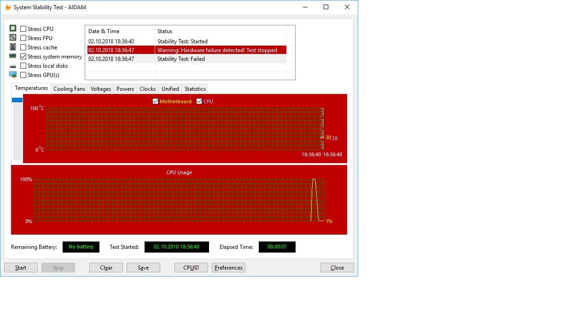Save the stability test results
This screenshot has width=570, height=324.
[x=143, y=267]
